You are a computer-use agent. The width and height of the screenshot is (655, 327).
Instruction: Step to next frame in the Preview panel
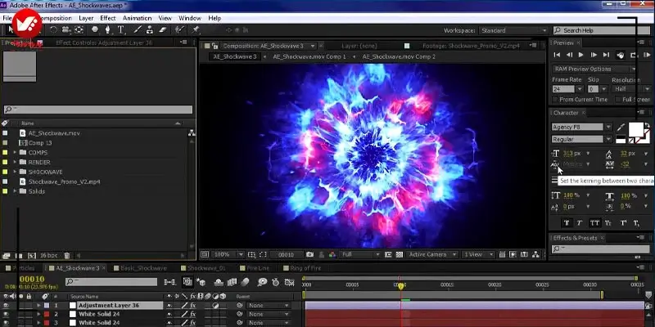tap(594, 55)
